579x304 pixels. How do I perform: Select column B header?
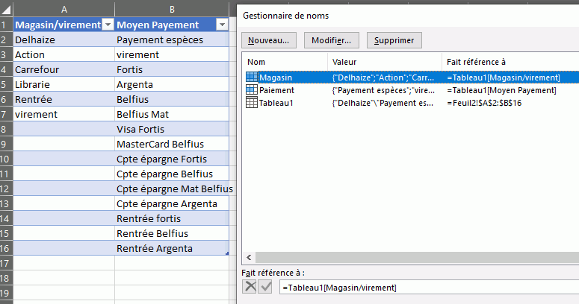(173, 8)
